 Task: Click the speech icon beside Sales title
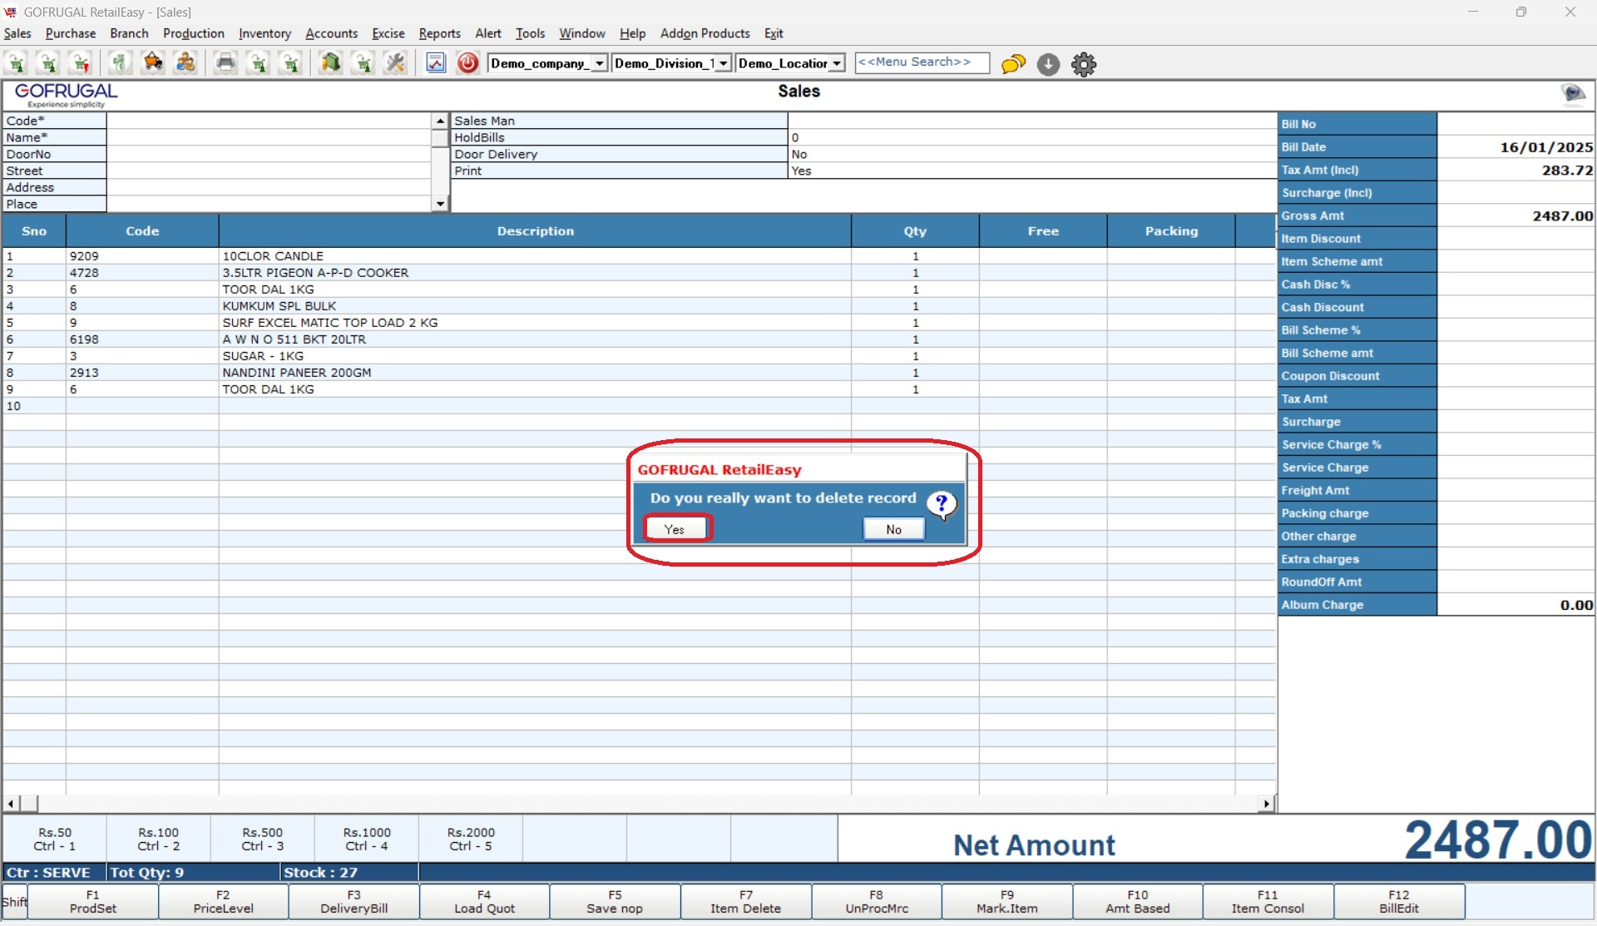point(1573,93)
